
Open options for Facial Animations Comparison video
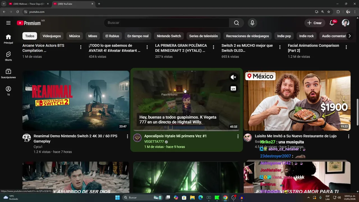click(x=346, y=47)
